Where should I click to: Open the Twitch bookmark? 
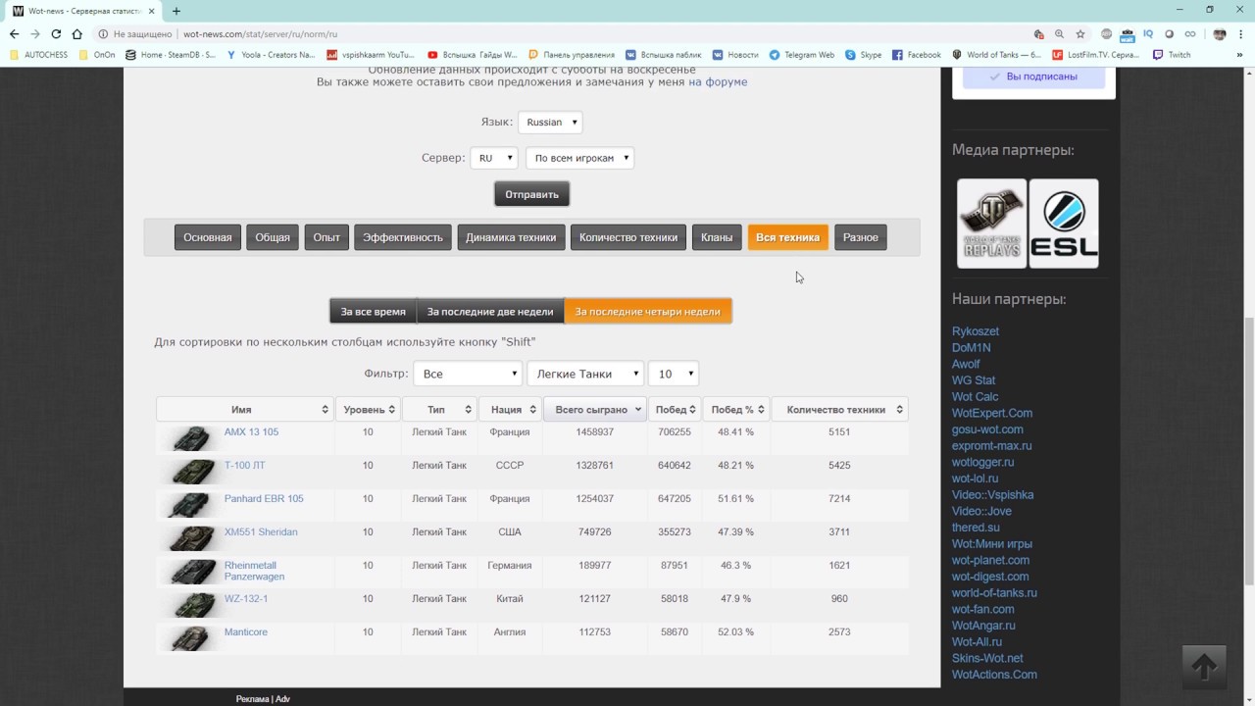click(x=1172, y=55)
